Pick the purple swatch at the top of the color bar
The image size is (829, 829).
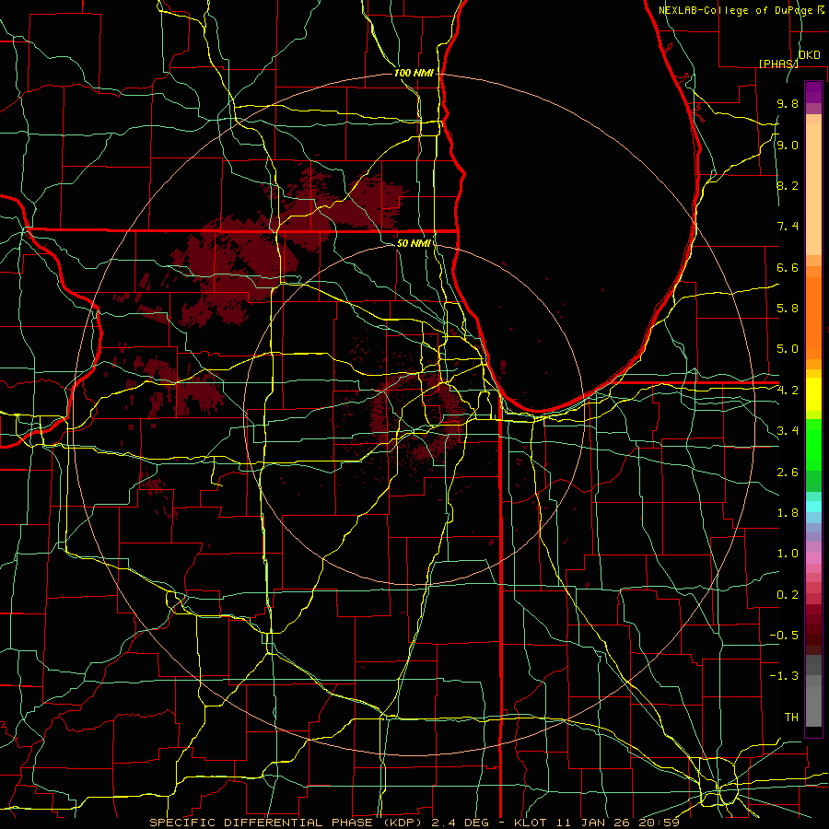click(813, 92)
